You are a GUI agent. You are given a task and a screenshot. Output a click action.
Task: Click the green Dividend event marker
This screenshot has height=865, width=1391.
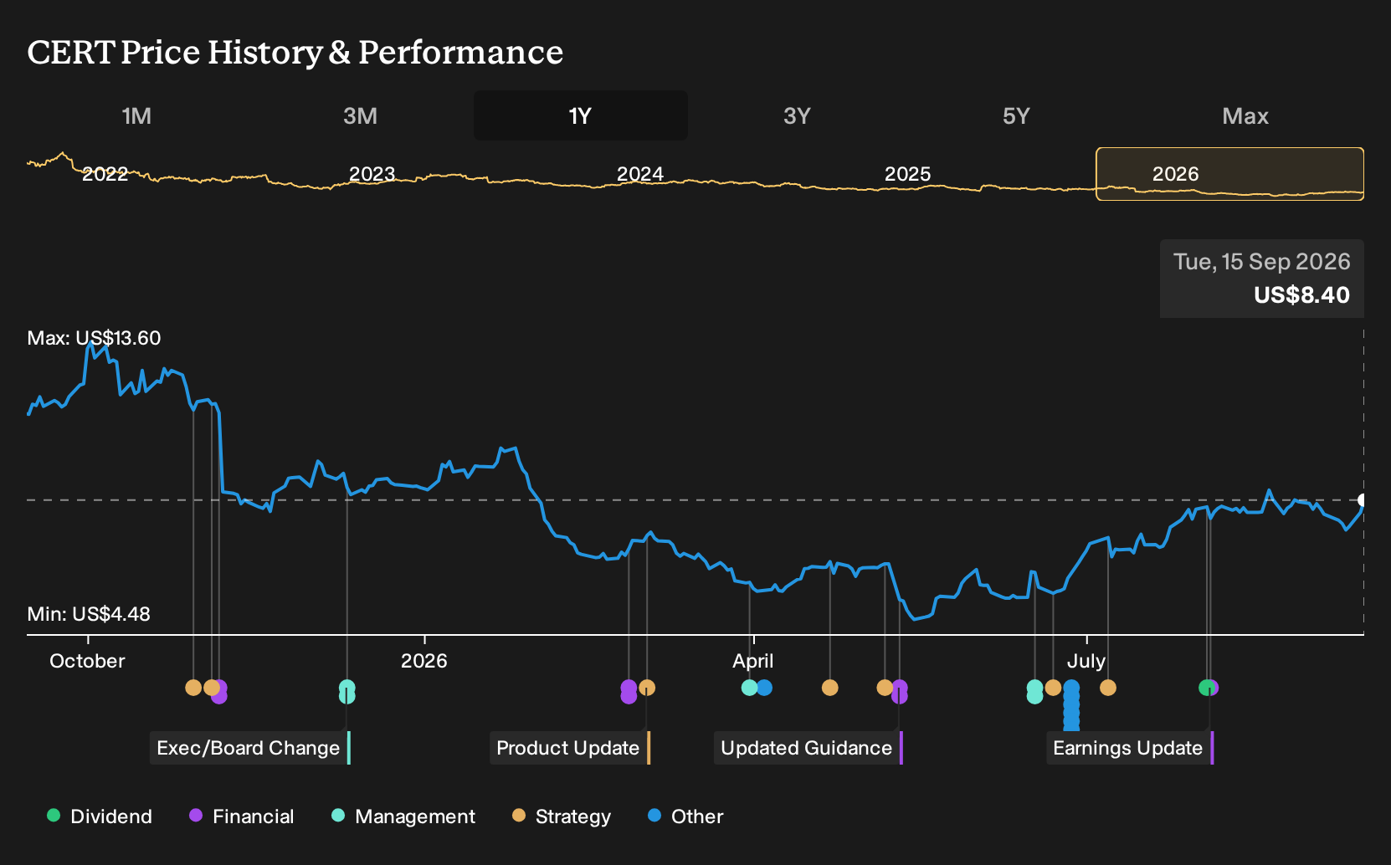pos(1206,688)
